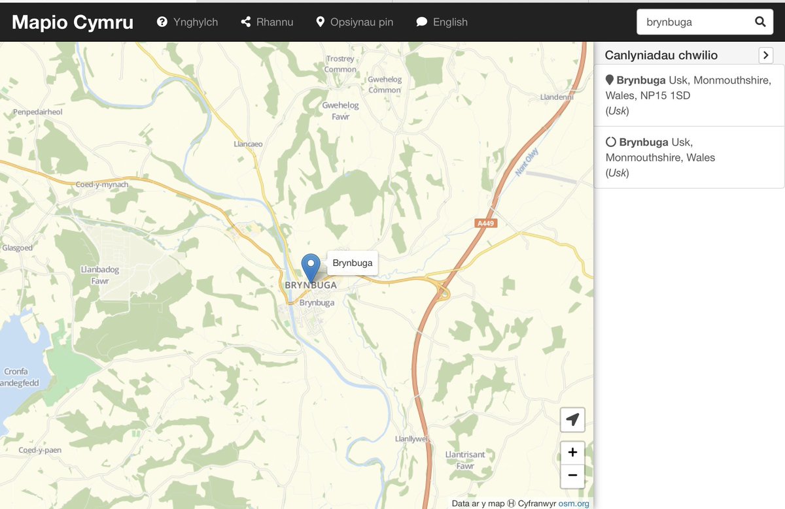Switch language to English
Screen dimensions: 785x509
click(x=442, y=22)
